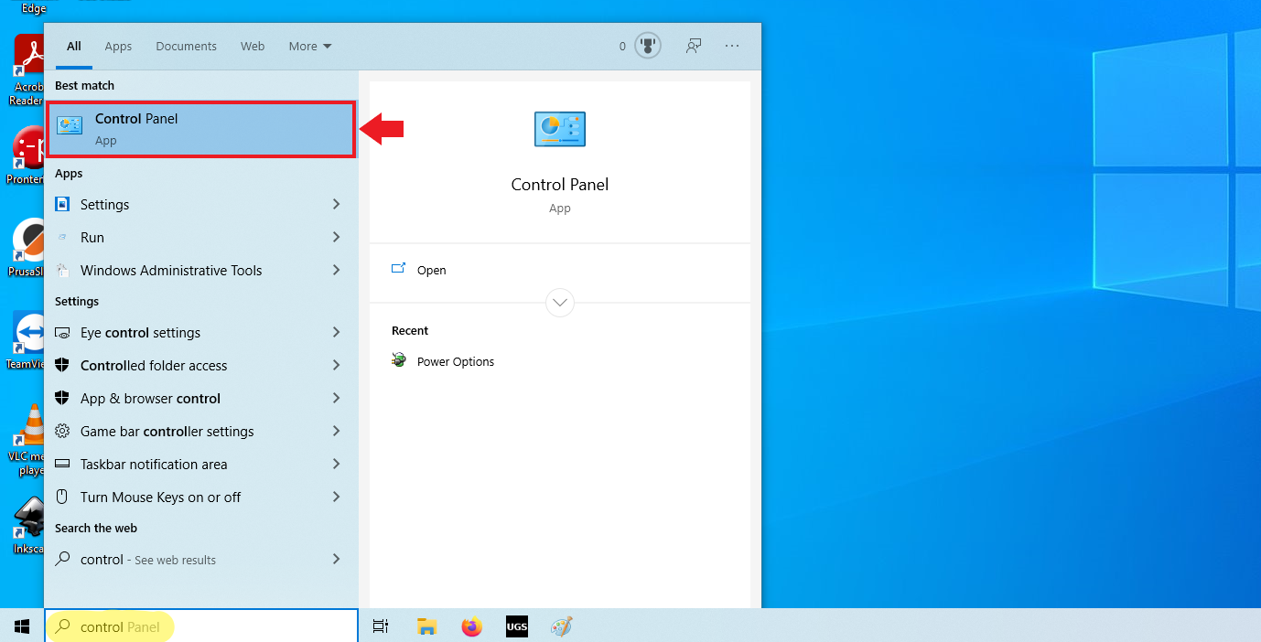Screen dimensions: 1261x642
Task: Open Firefox from the taskbar
Action: click(x=471, y=626)
